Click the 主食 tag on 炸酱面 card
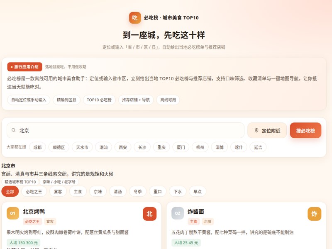This screenshot has width=332, height=249. tap(193, 222)
